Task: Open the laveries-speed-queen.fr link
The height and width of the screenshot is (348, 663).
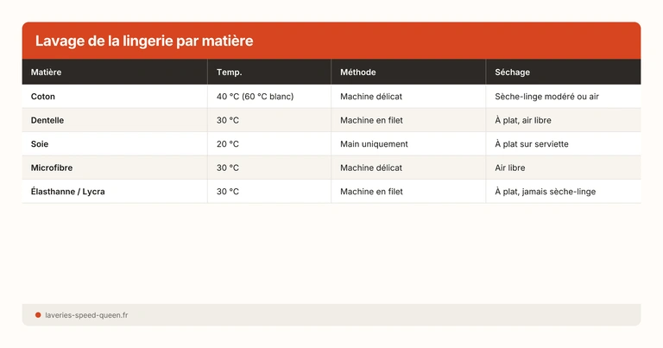Action: 86,315
